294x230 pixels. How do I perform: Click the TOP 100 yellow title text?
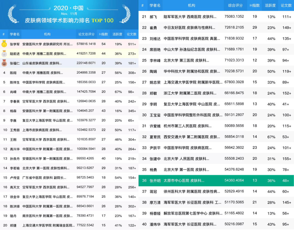pos(102,20)
